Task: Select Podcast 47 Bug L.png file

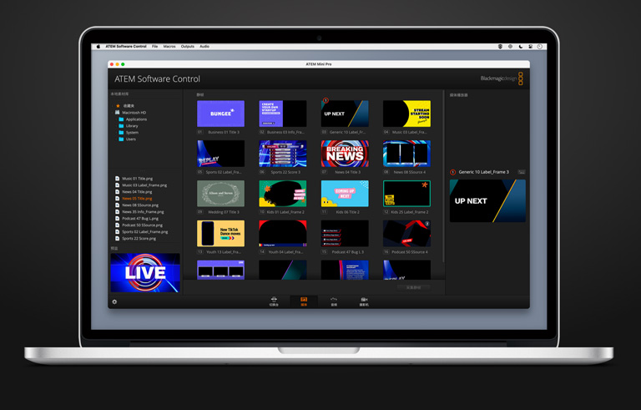Action: point(140,218)
